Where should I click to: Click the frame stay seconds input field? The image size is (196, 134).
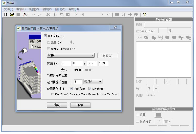(162, 31)
